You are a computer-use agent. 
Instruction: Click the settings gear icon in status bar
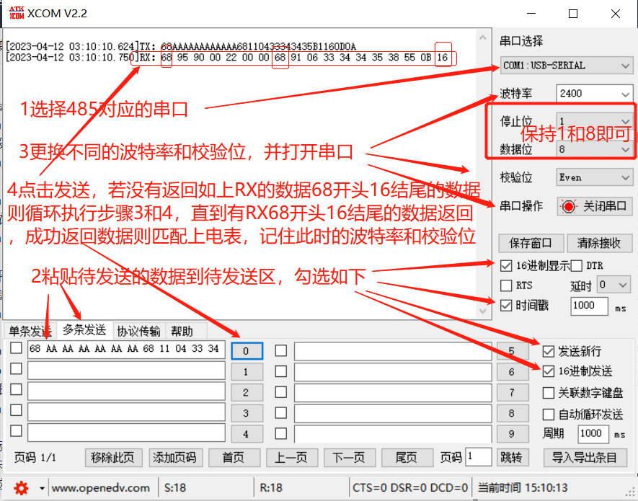click(x=21, y=488)
